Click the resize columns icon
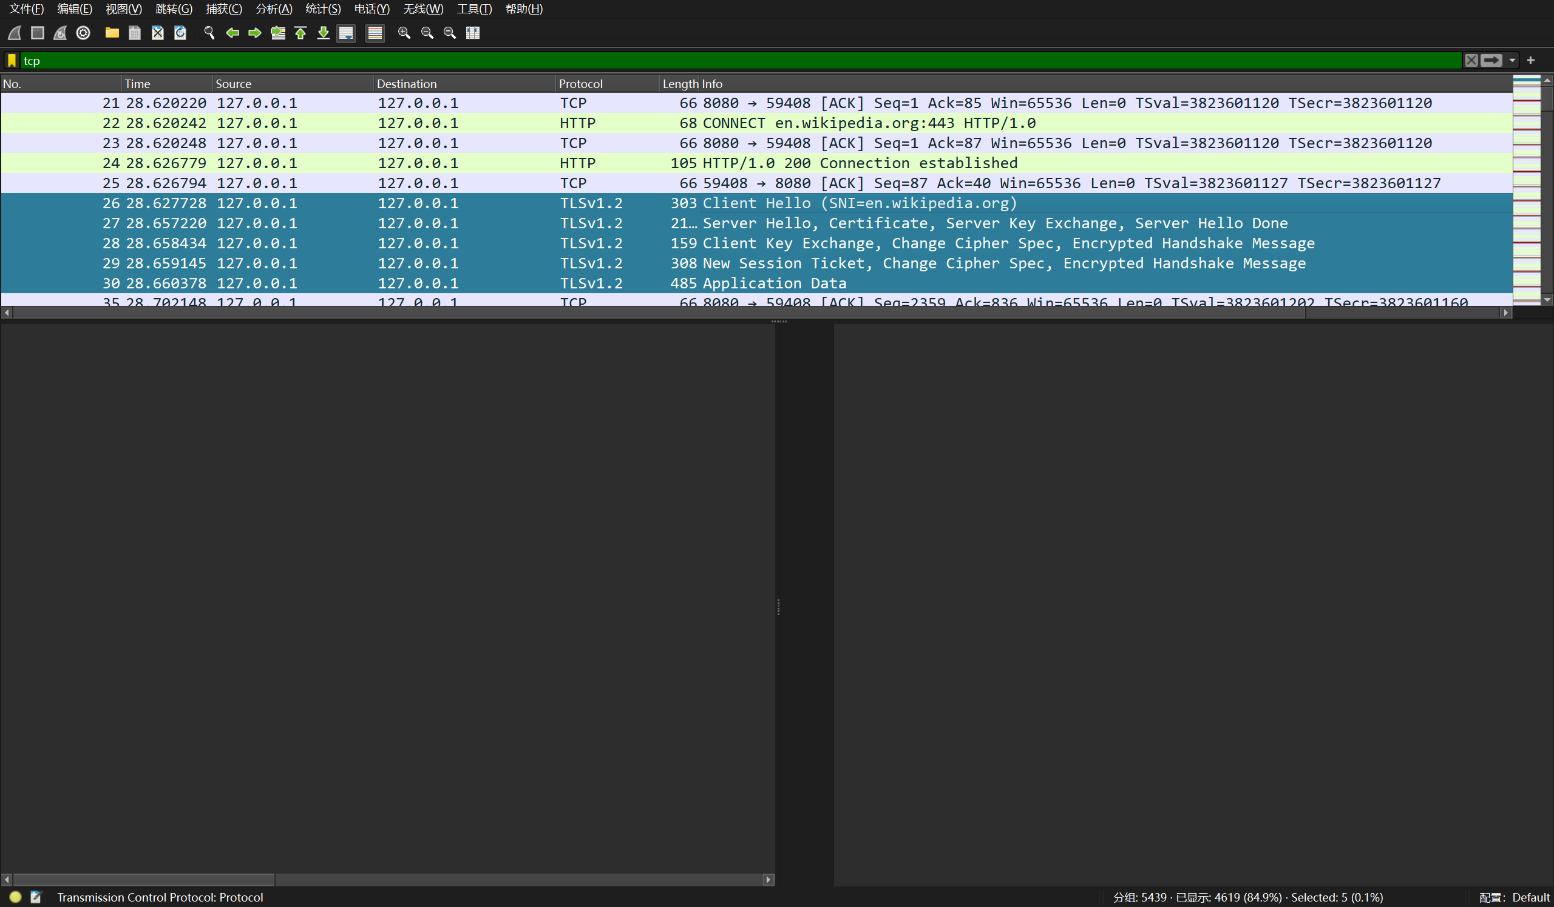Image resolution: width=1554 pixels, height=907 pixels. click(473, 33)
